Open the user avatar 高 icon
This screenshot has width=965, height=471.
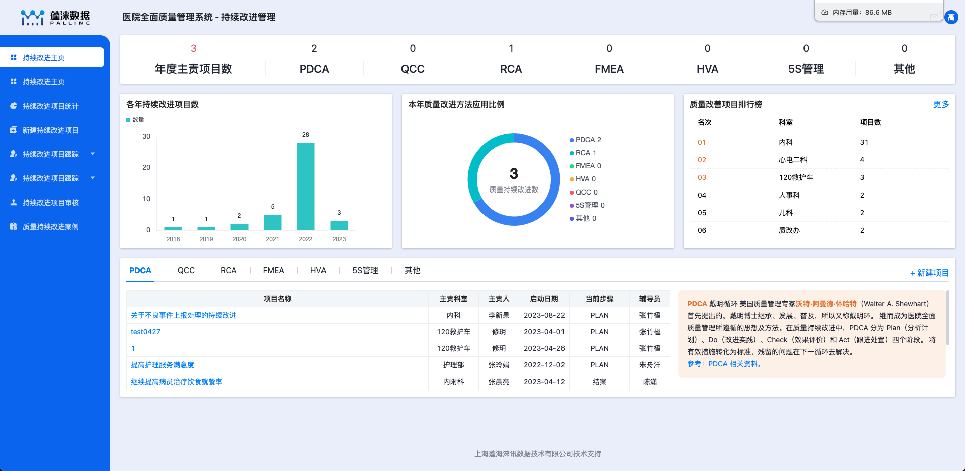pyautogui.click(x=951, y=17)
